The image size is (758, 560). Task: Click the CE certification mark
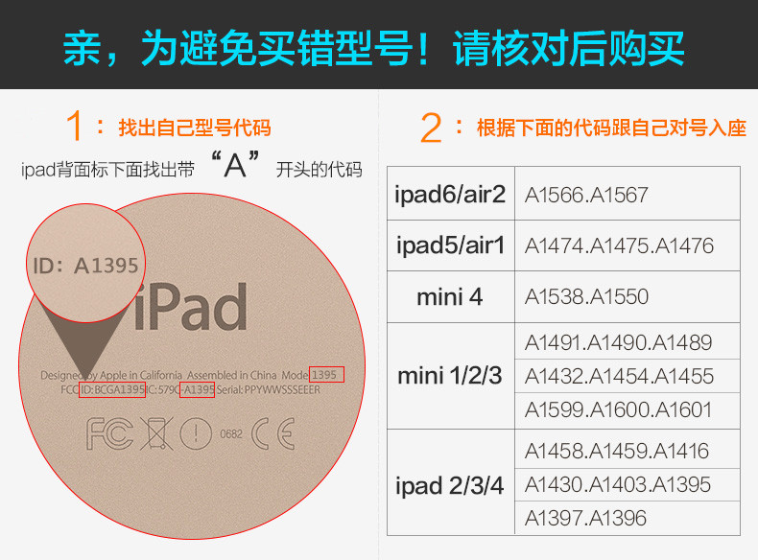272,435
